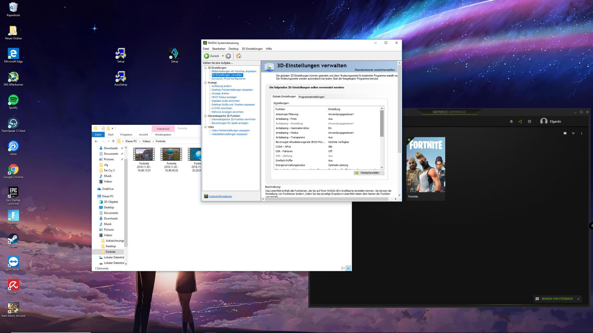Viewport: 593px width, 333px height.
Task: Open the 3D-Einstellungen menu
Action: 252,49
